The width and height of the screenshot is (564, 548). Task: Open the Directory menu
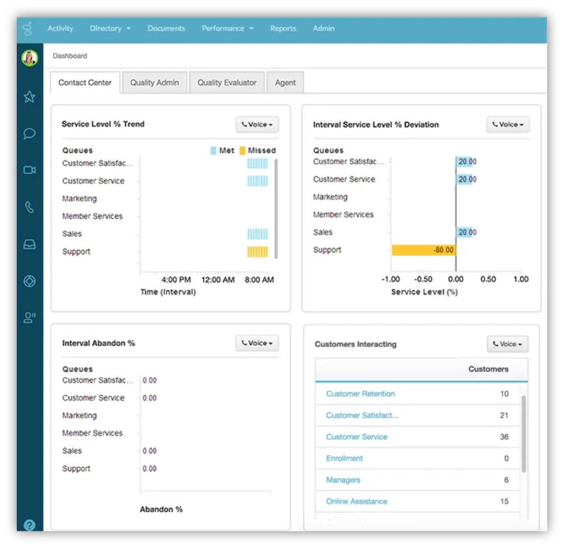click(110, 29)
